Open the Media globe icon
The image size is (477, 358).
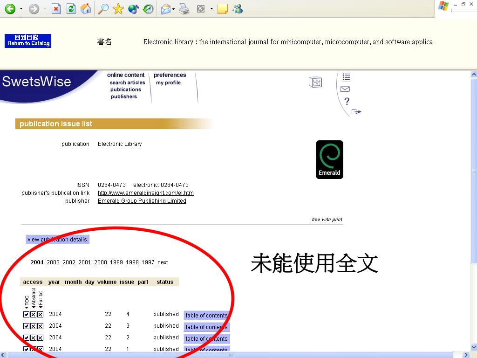coord(133,9)
